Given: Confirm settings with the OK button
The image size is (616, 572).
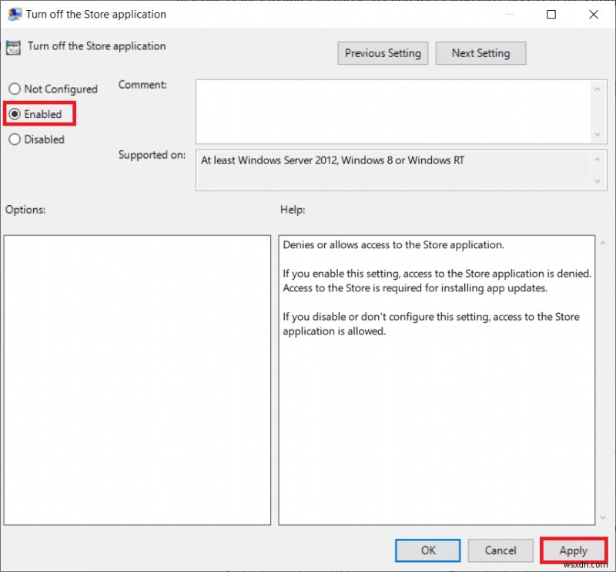Looking at the screenshot, I should coord(427,550).
